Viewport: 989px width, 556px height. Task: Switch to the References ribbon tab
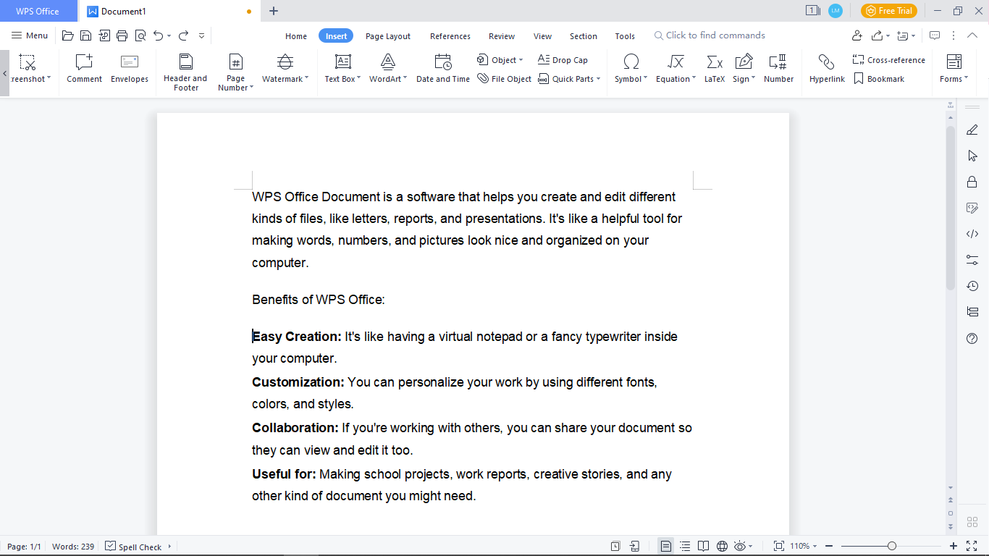(x=450, y=35)
